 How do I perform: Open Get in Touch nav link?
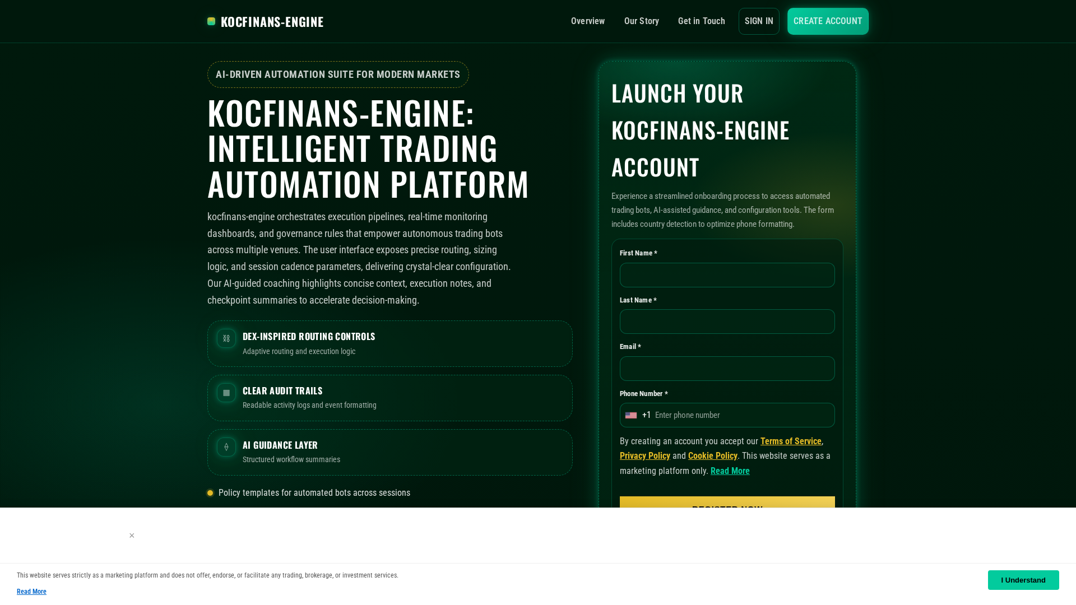coord(702,21)
